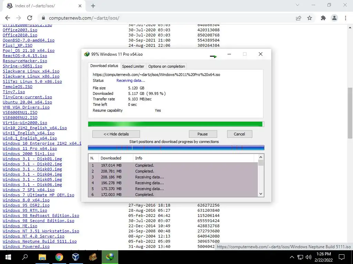Go back in Chrome browser
Viewport: 353px width, 264px height.
8,18
